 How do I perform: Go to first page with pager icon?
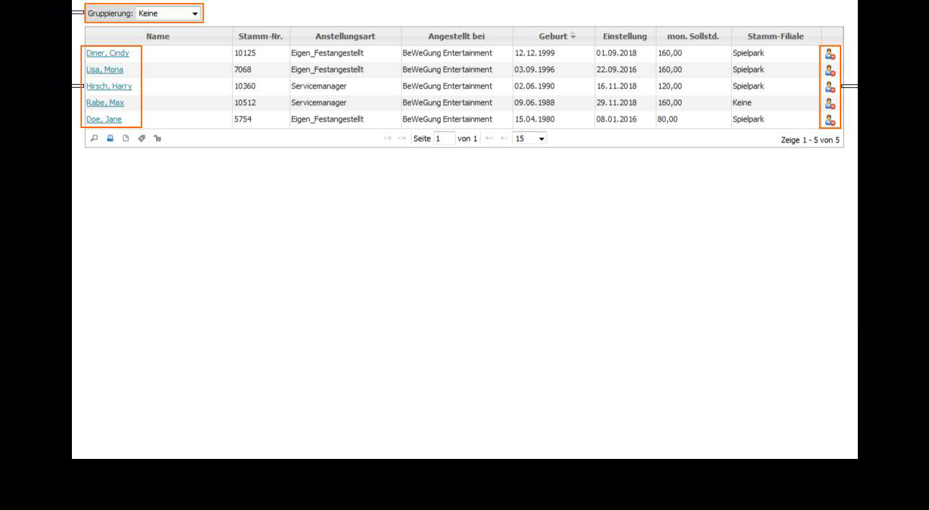click(388, 138)
